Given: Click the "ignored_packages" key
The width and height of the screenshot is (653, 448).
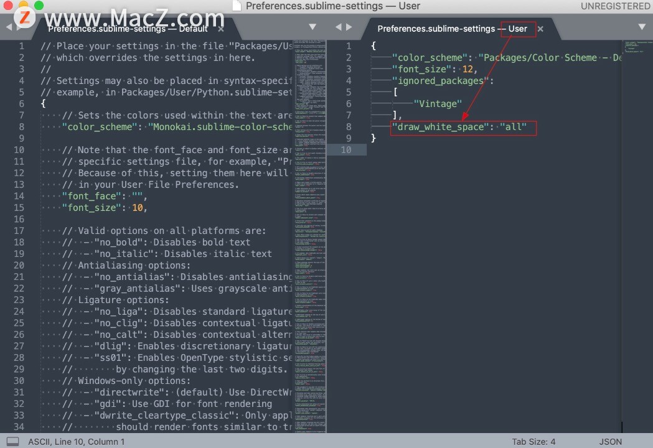Looking at the screenshot, I should [440, 81].
